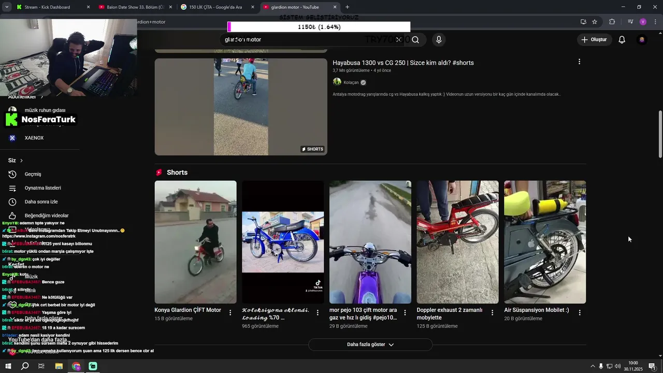
Task: Open Windows Start menu
Action: 8,366
